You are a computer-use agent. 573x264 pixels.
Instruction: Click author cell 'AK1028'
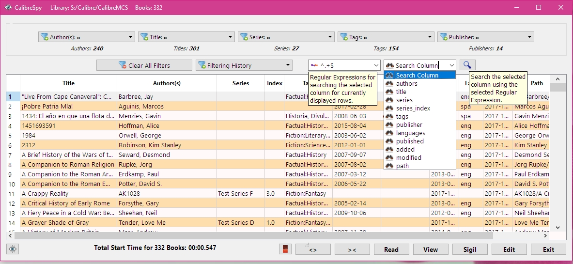click(167, 193)
